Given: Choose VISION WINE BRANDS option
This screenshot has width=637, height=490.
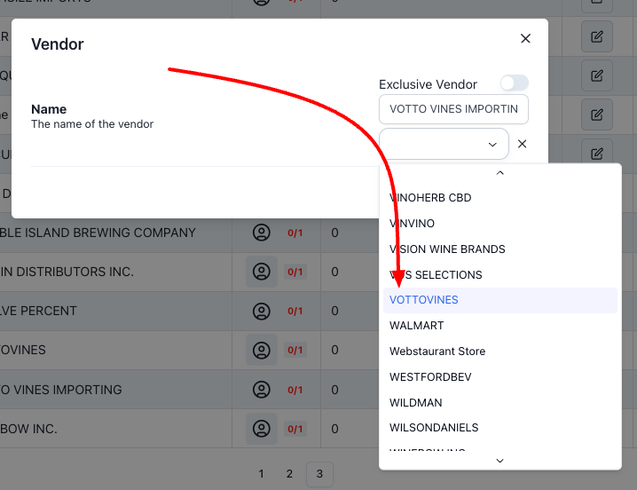Looking at the screenshot, I should pos(500,249).
